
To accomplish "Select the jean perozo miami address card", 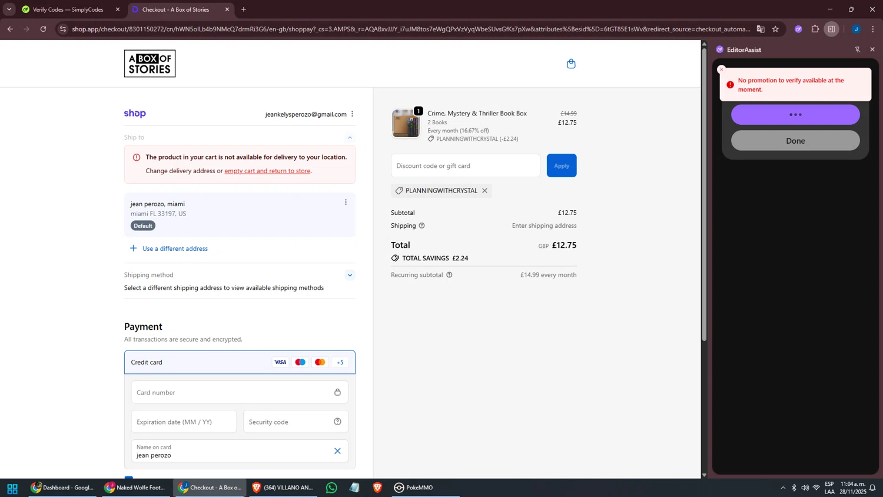I will click(x=240, y=215).
